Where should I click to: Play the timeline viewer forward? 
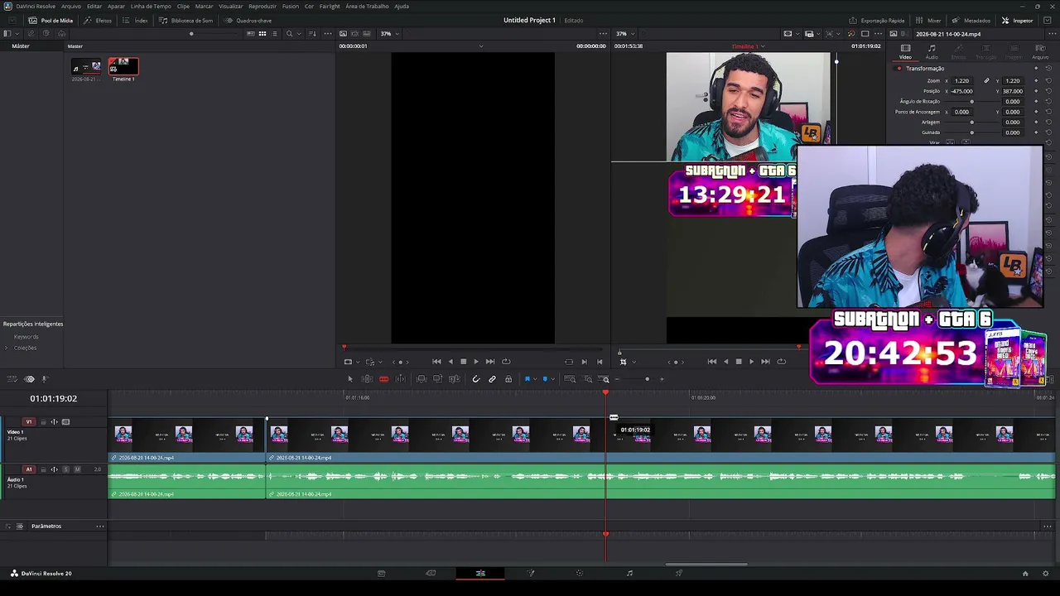[x=751, y=362]
